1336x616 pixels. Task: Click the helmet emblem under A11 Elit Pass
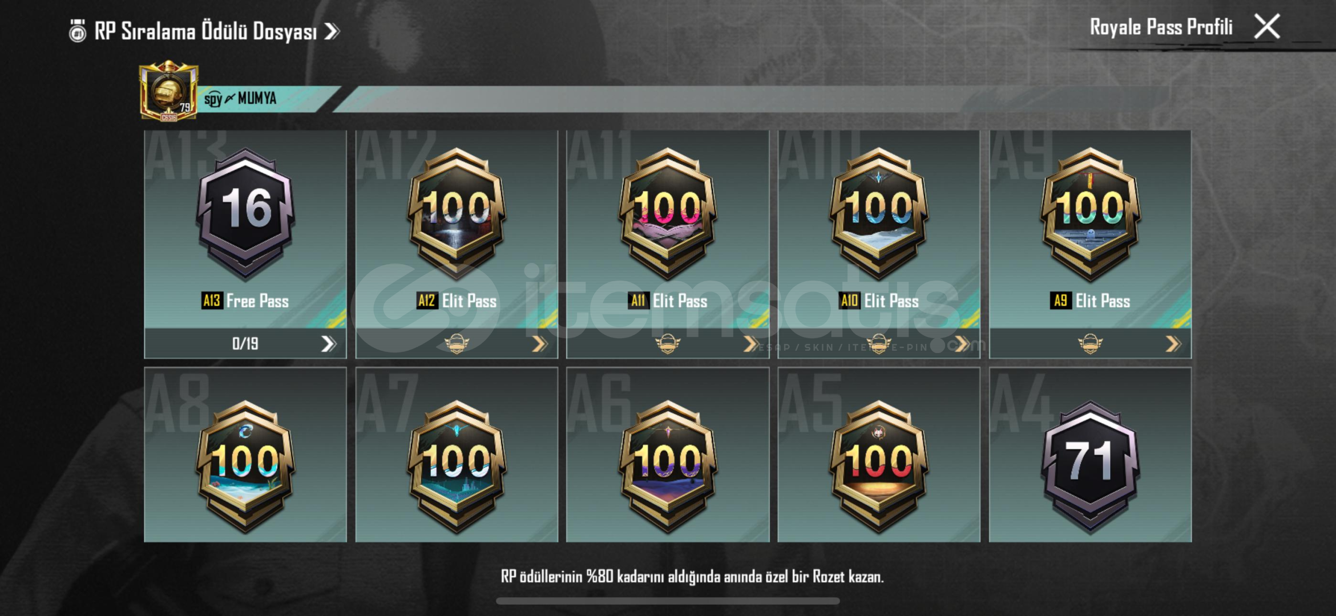[x=668, y=343]
